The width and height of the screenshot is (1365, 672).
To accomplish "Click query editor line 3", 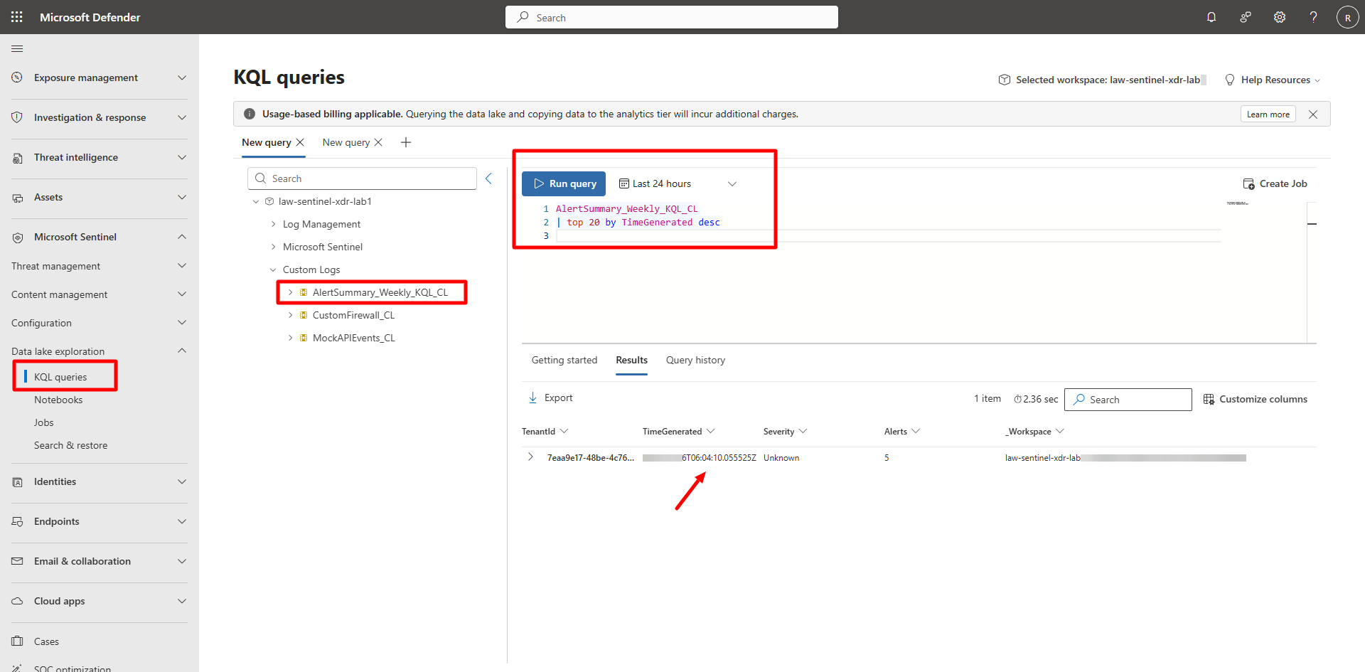I will pyautogui.click(x=888, y=236).
